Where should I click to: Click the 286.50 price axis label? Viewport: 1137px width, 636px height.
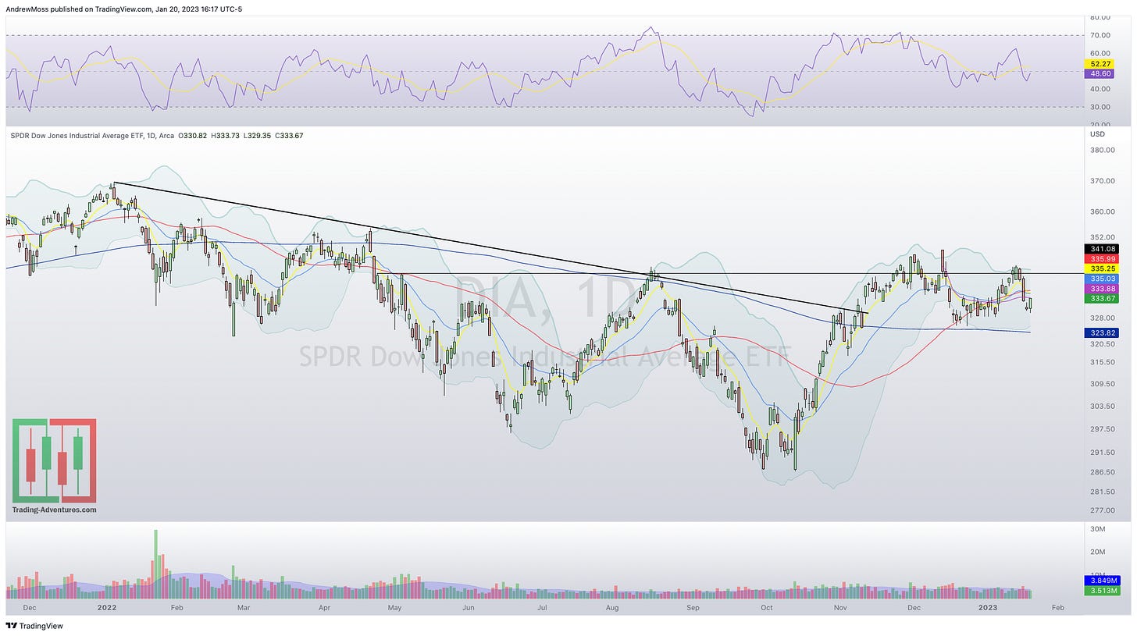1101,472
